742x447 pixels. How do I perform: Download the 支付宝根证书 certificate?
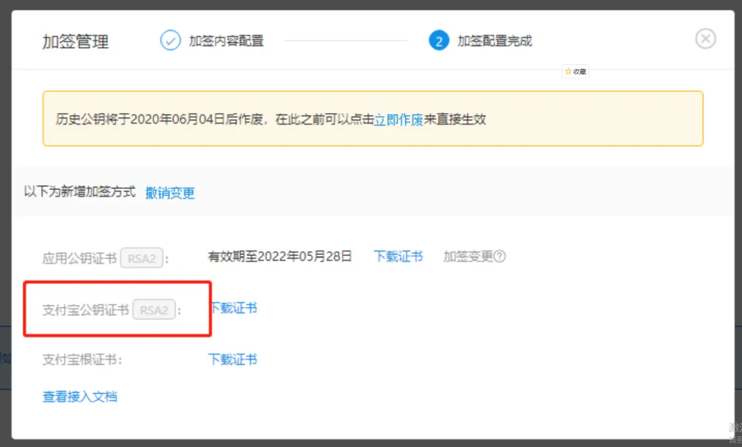[232, 359]
